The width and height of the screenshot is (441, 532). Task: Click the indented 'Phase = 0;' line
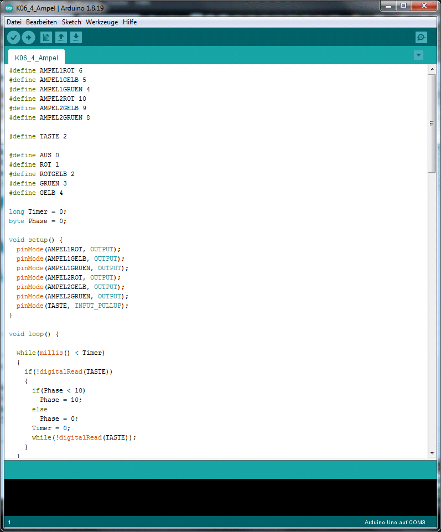(x=59, y=419)
